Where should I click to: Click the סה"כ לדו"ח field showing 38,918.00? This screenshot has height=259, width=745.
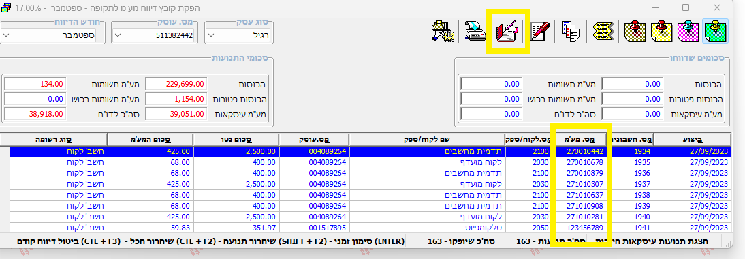pyautogui.click(x=35, y=114)
